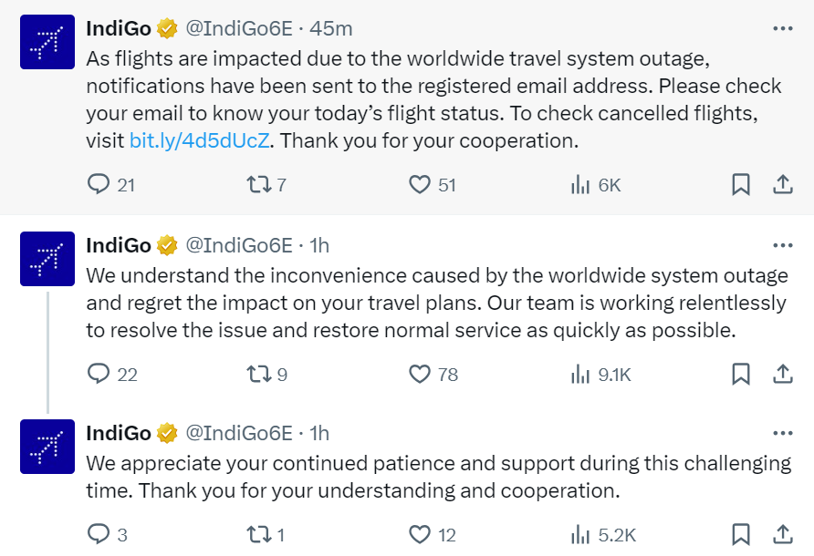The image size is (814, 556).
Task: Click the IndiGo profile avatar on the middle tweet
Action: 47,259
